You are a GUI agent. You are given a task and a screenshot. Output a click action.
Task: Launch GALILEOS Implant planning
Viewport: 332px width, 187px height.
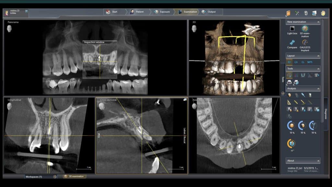305,43
